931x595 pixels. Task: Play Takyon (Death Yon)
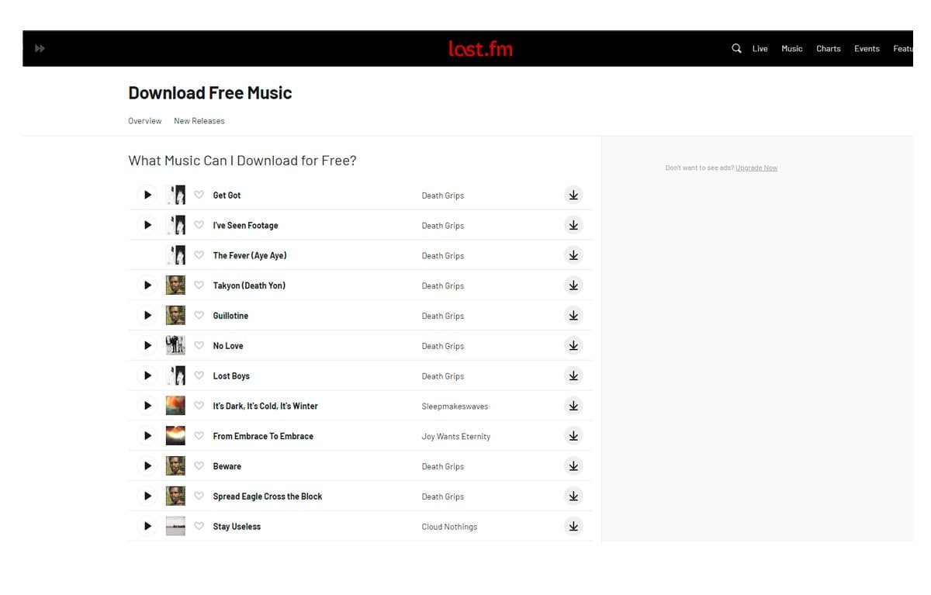147,285
